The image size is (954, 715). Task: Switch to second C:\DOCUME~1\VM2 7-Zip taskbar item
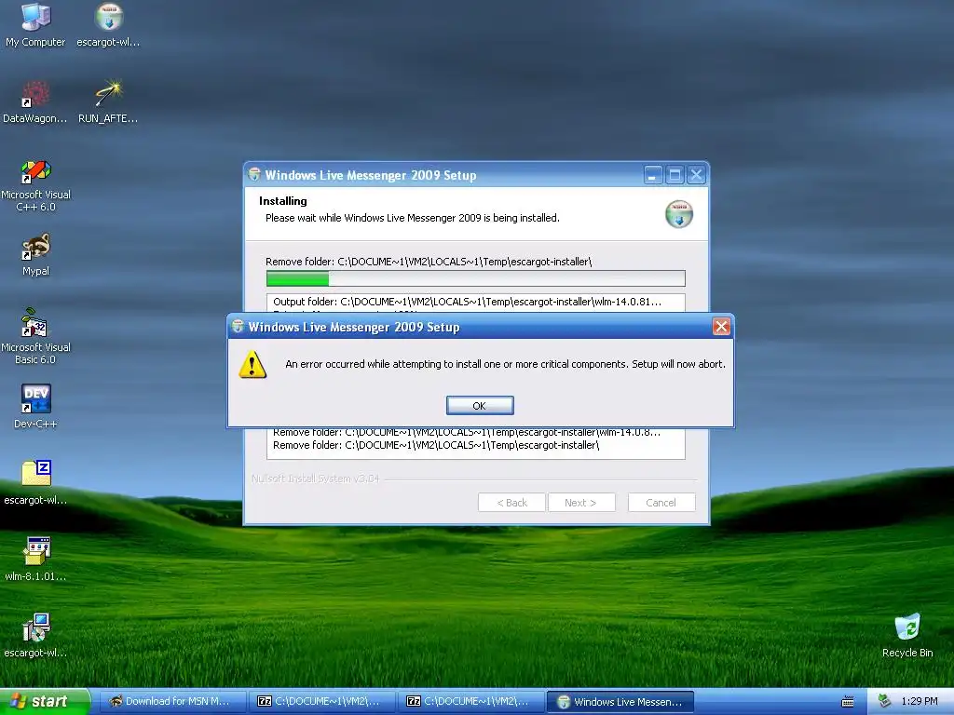(x=470, y=702)
